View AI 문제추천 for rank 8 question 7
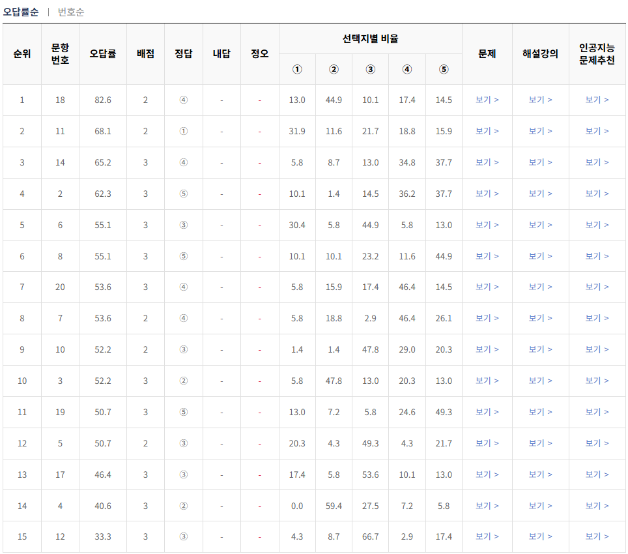Viewport: 628px width, 554px height. (597, 318)
